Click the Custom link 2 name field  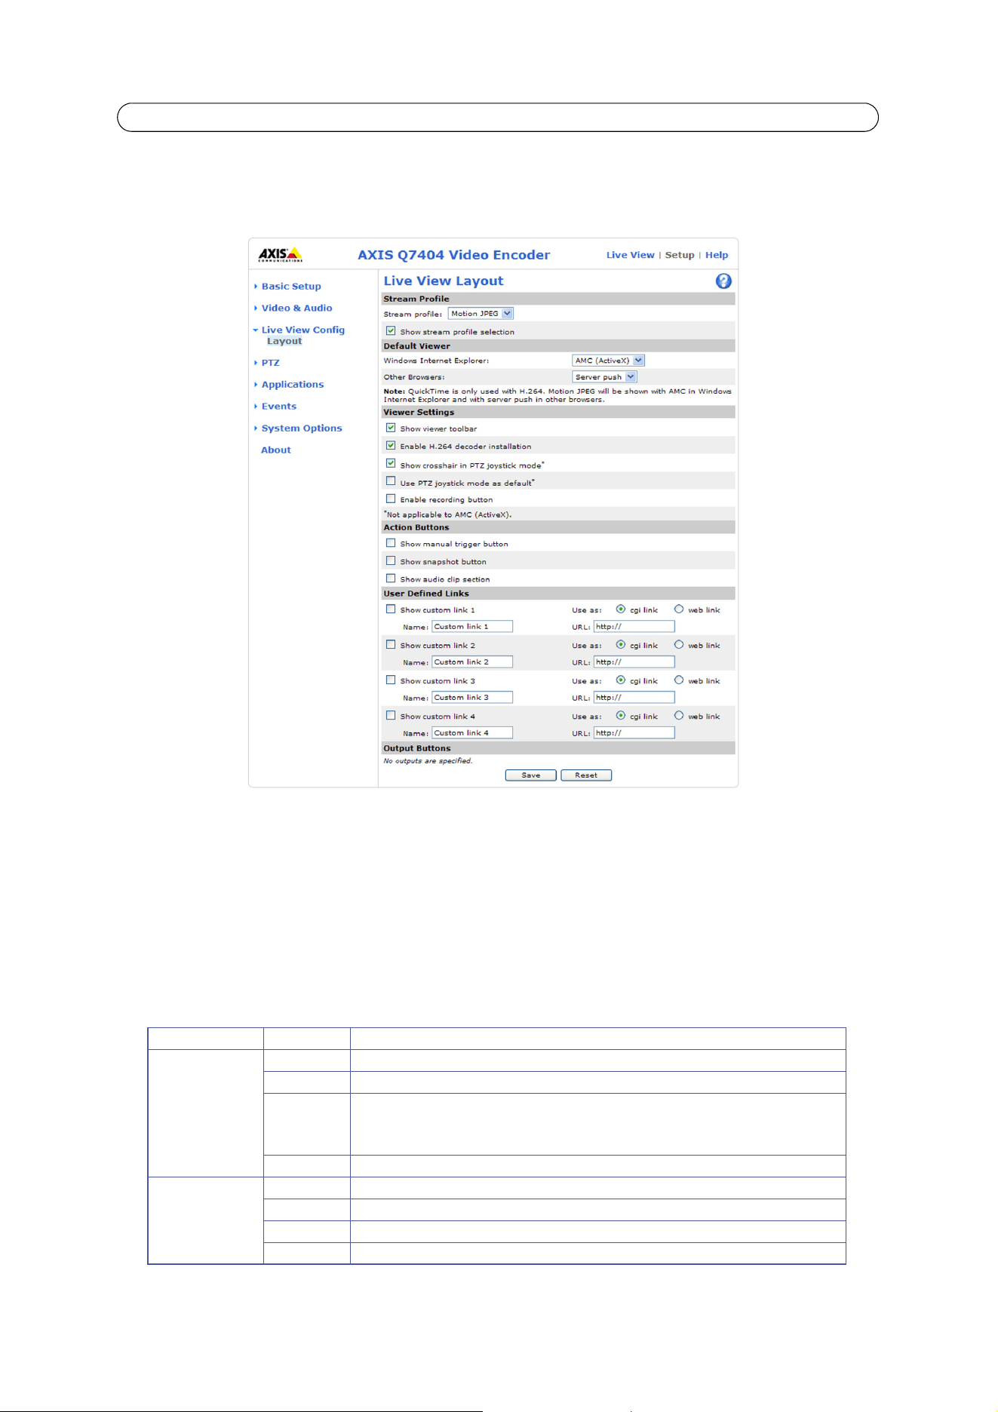(x=472, y=662)
